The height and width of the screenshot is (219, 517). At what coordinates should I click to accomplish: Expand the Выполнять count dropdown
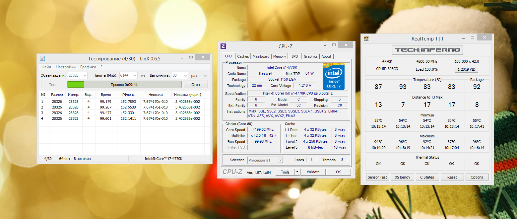tap(185, 76)
